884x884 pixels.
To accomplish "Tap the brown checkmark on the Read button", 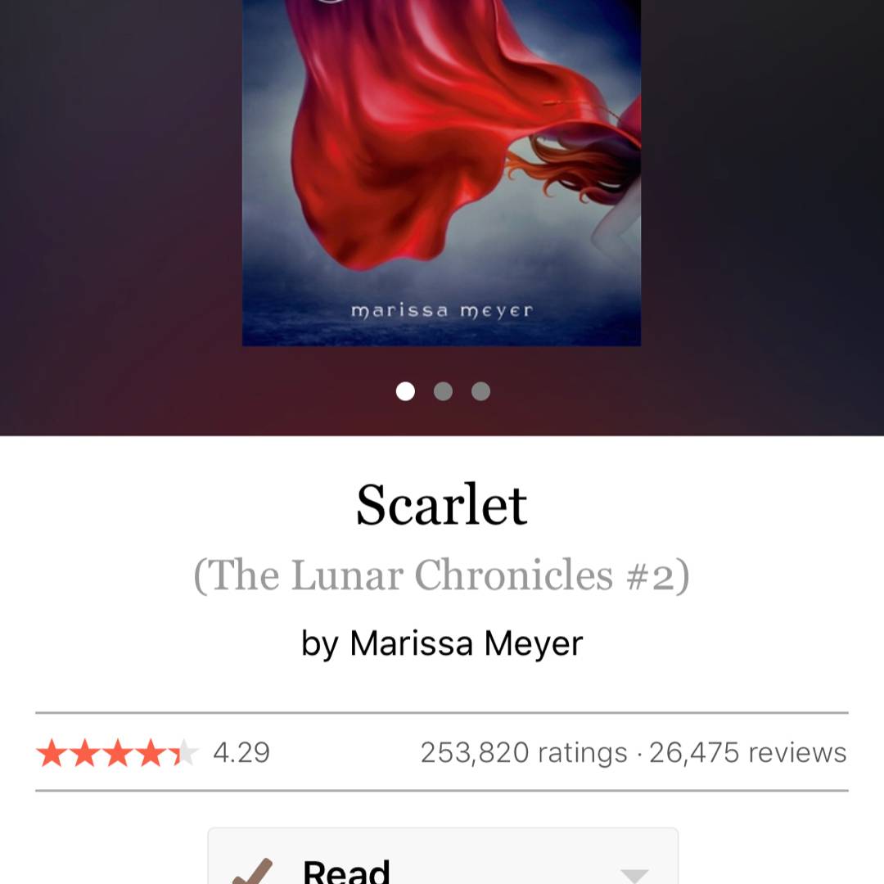I will 252,871.
